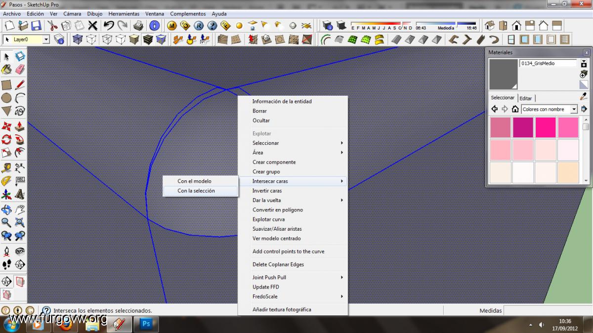Toggle Hidden Line face style
Viewport: 593px width, 333px height.
pos(120,40)
